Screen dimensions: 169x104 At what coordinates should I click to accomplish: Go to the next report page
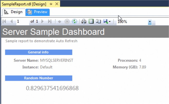(43, 22)
